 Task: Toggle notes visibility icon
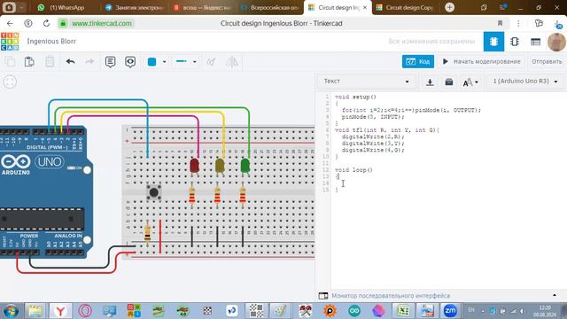[x=130, y=62]
